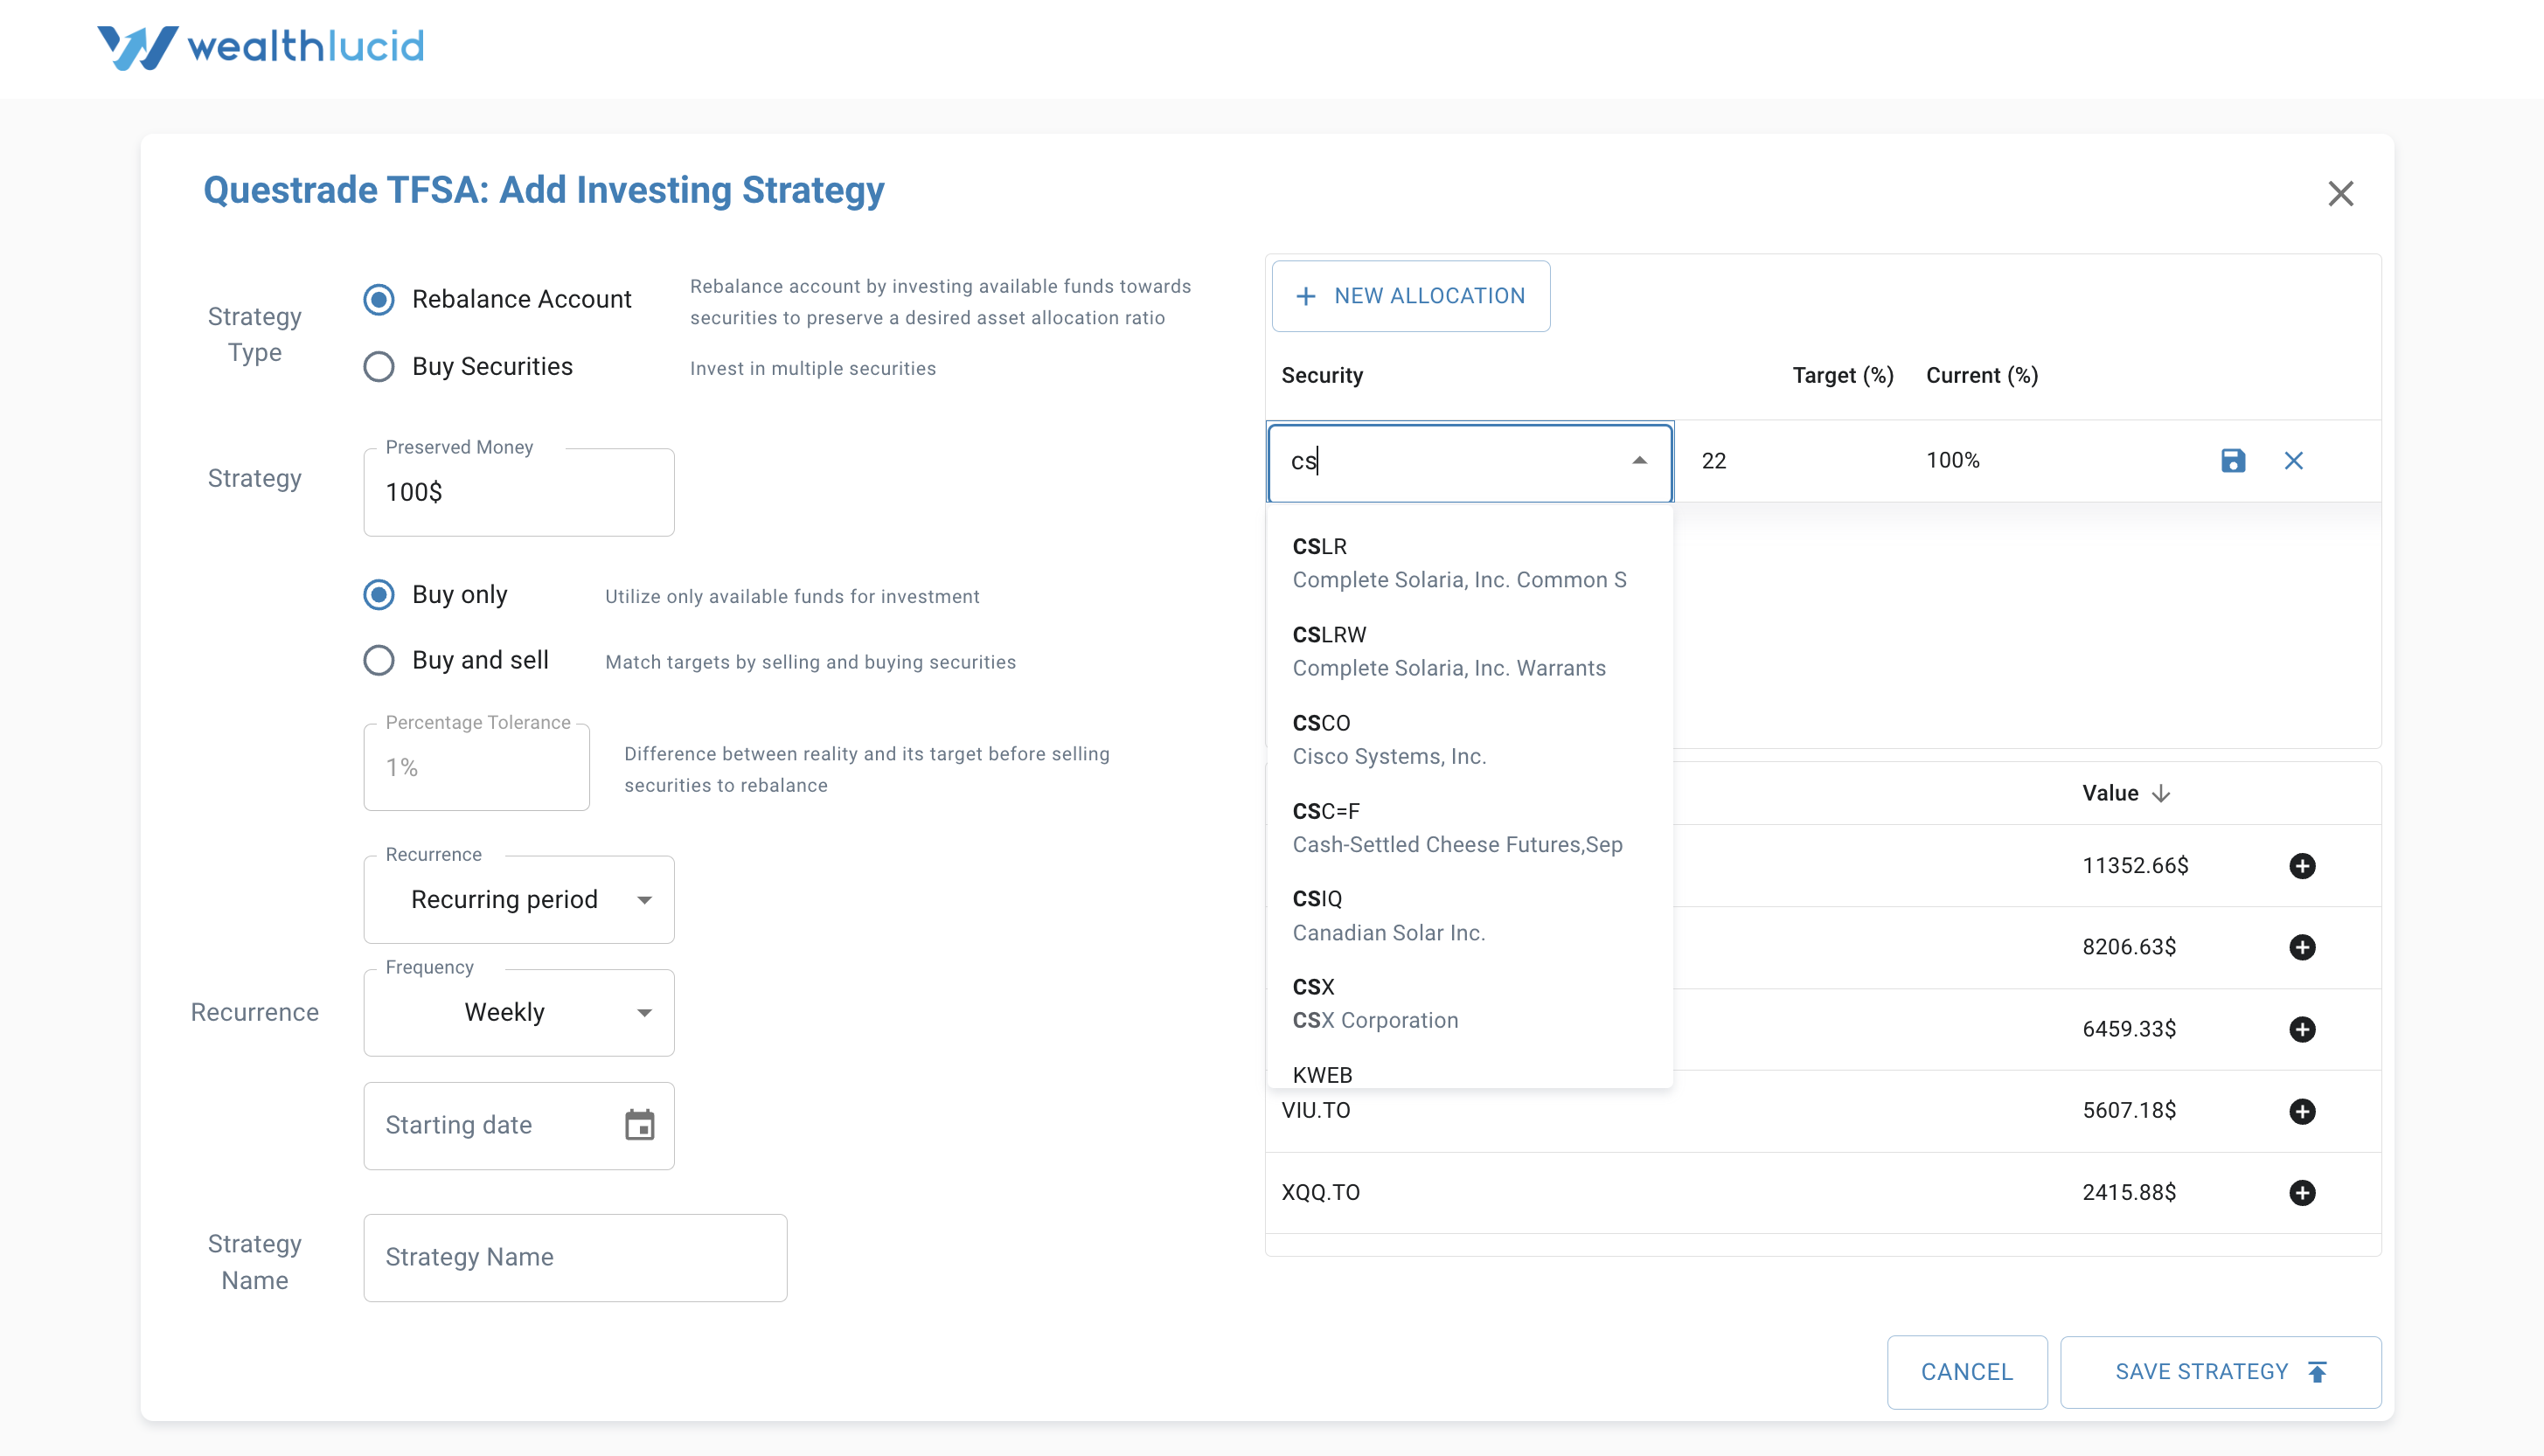The height and width of the screenshot is (1456, 2544).
Task: Click the Value column header
Action: pyautogui.click(x=2110, y=793)
